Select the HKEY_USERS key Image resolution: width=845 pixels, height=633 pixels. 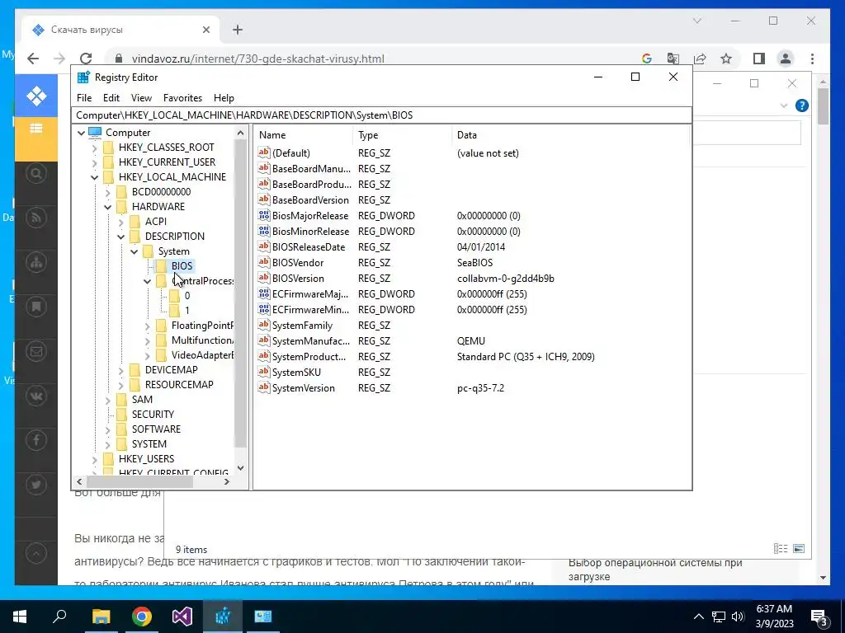pyautogui.click(x=147, y=458)
